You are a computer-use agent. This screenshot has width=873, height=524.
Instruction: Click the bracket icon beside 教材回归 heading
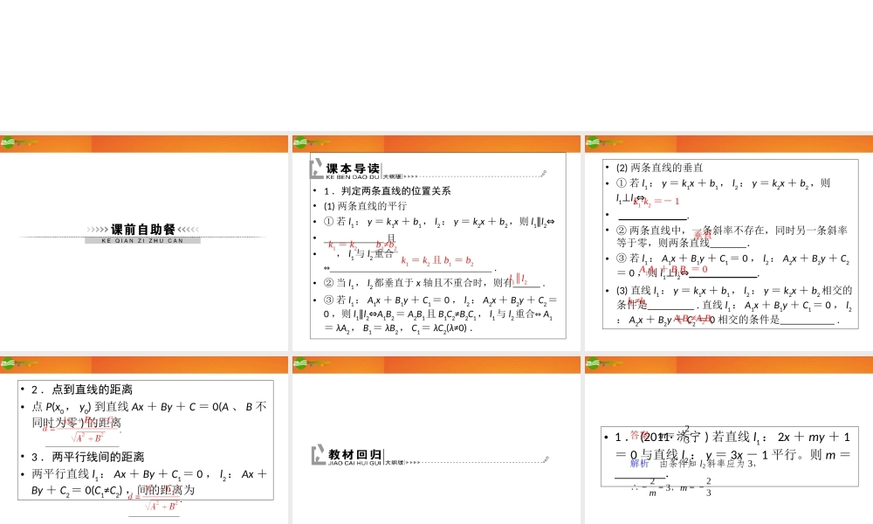coord(318,455)
